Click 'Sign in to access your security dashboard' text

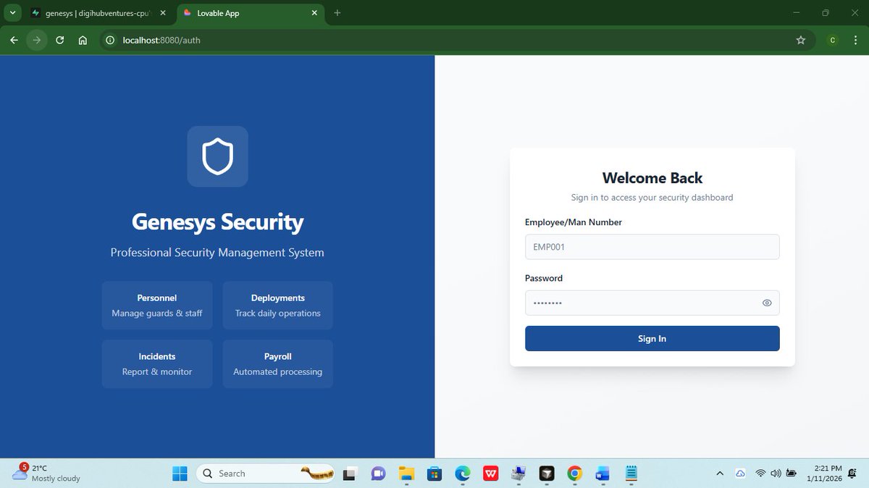click(x=652, y=197)
